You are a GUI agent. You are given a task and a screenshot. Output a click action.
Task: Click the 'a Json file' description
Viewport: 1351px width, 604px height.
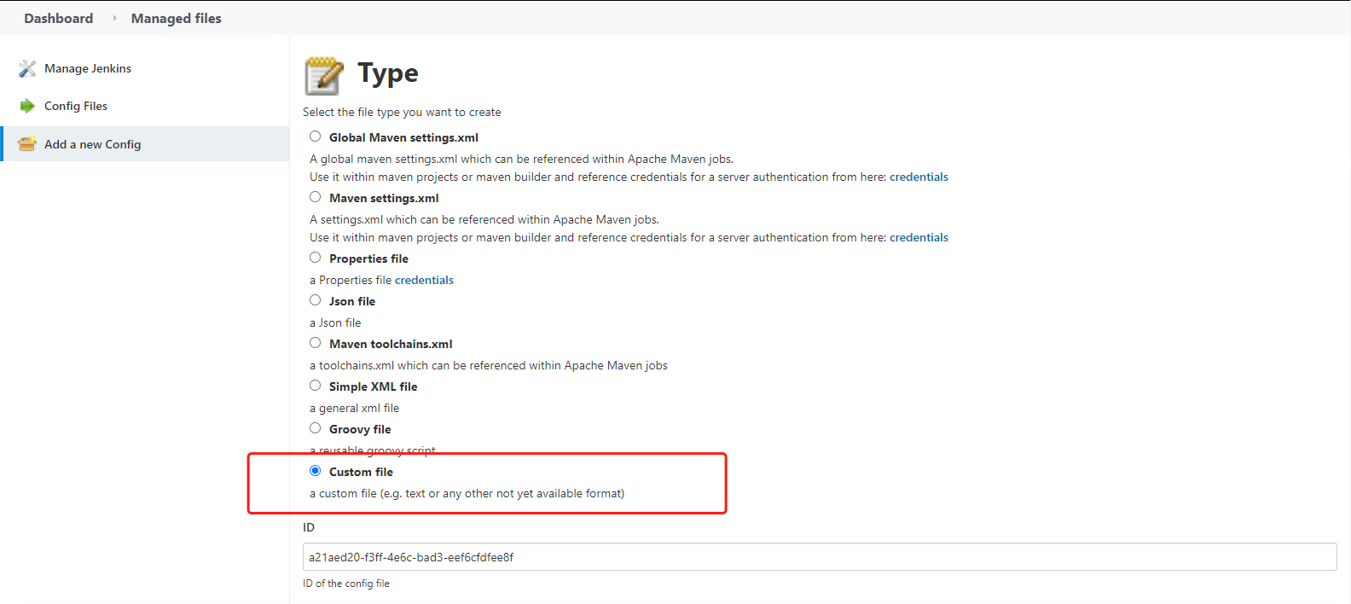click(335, 322)
